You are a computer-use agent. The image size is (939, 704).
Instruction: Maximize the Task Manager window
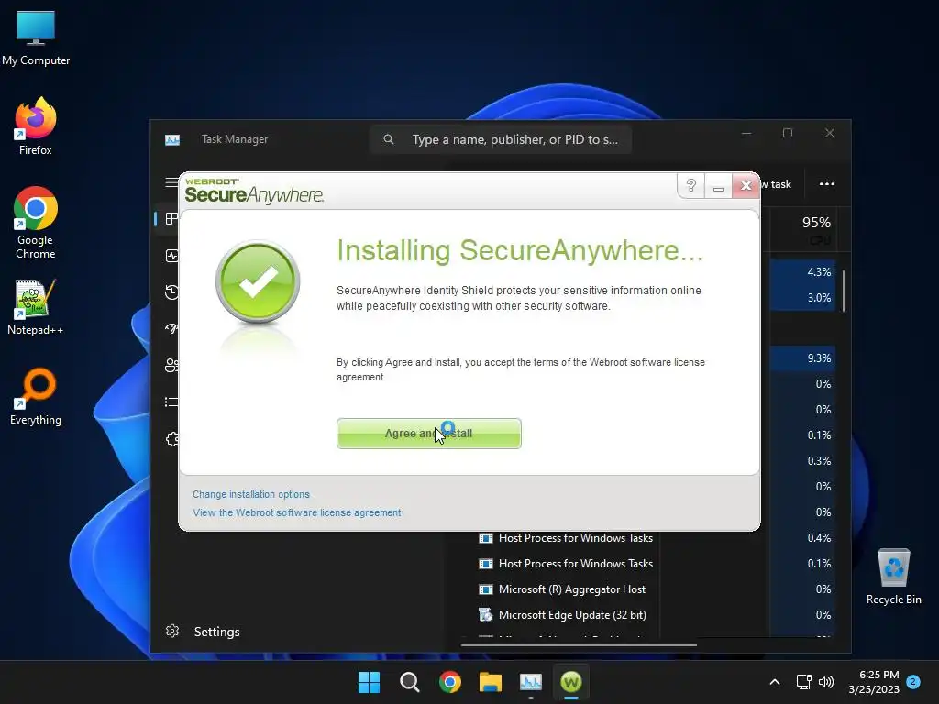[x=788, y=133]
